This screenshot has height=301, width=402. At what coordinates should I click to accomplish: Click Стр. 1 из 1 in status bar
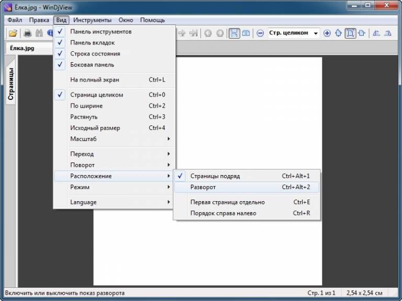tap(321, 293)
